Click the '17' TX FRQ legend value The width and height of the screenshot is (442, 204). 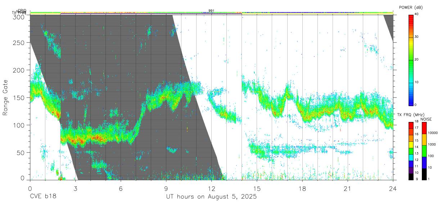click(x=417, y=128)
